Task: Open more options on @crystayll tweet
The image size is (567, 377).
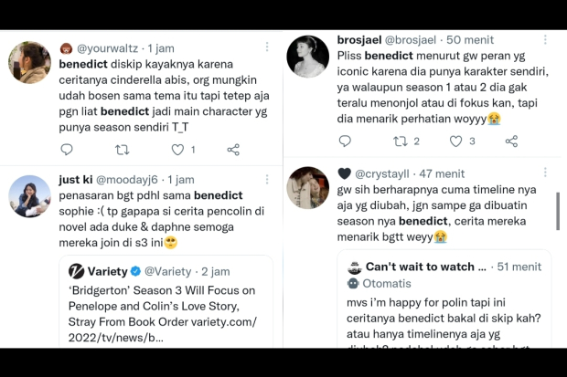Action: pyautogui.click(x=545, y=173)
